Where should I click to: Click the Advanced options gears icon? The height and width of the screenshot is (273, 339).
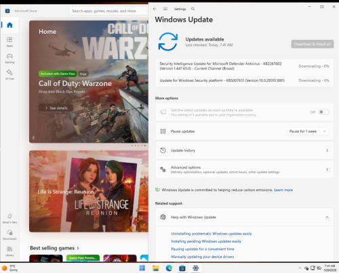coord(163,170)
